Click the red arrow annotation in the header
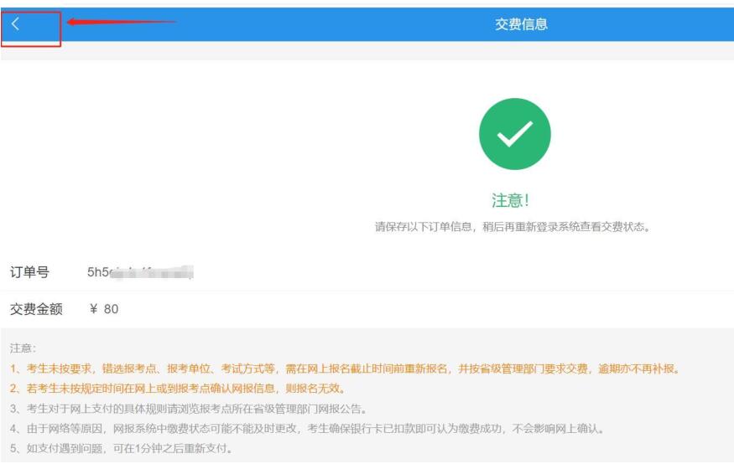The height and width of the screenshot is (469, 734). (122, 22)
